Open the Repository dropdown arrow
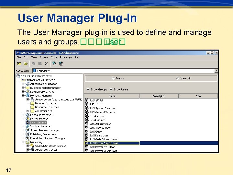 (x=216, y=71)
